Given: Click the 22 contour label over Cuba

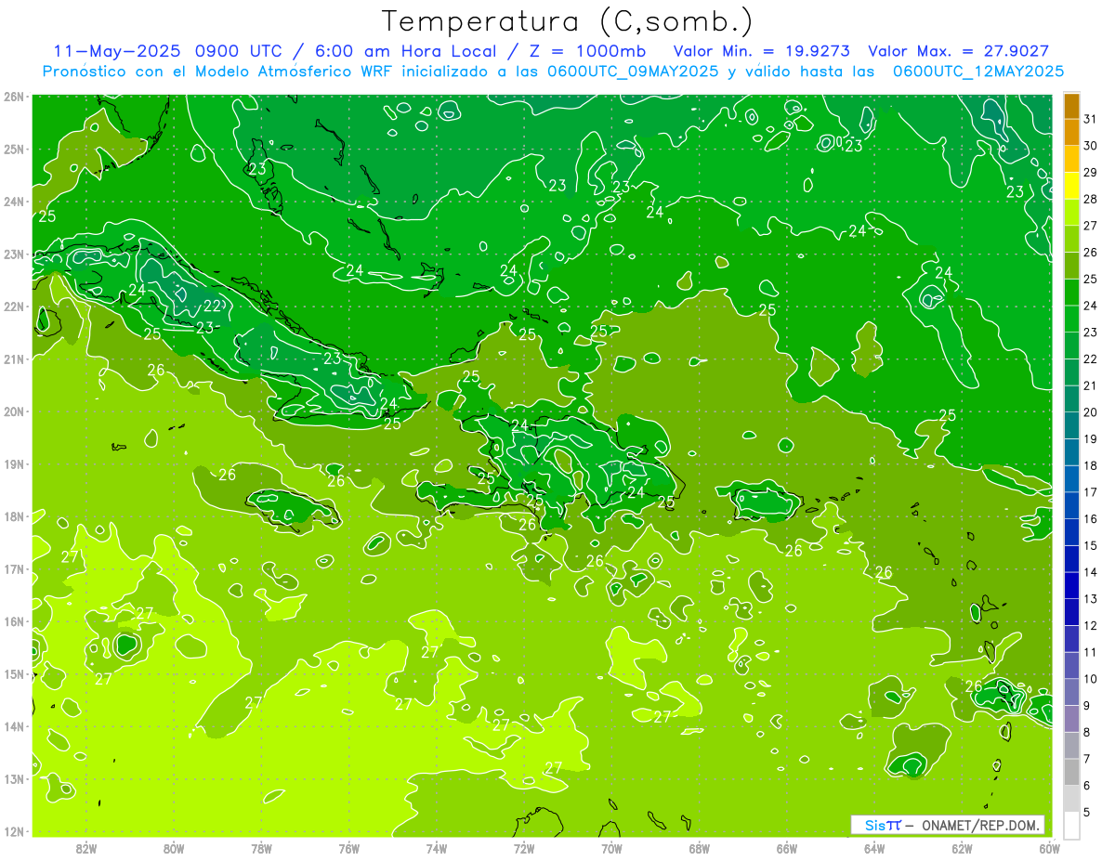Looking at the screenshot, I should point(212,306).
